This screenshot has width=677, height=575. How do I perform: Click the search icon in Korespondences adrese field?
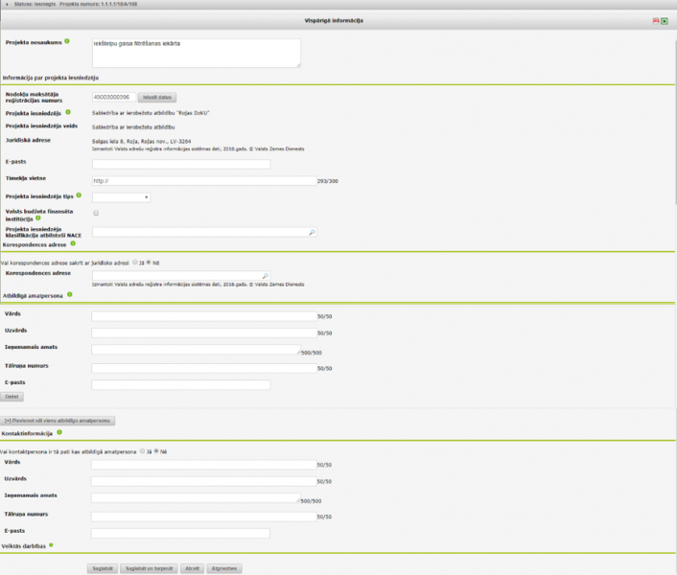(x=266, y=275)
